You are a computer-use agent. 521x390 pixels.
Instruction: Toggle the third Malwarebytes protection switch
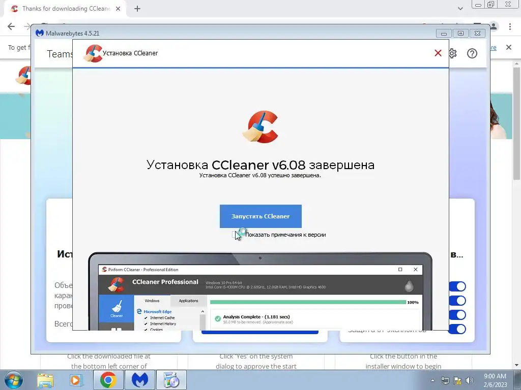(x=457, y=315)
